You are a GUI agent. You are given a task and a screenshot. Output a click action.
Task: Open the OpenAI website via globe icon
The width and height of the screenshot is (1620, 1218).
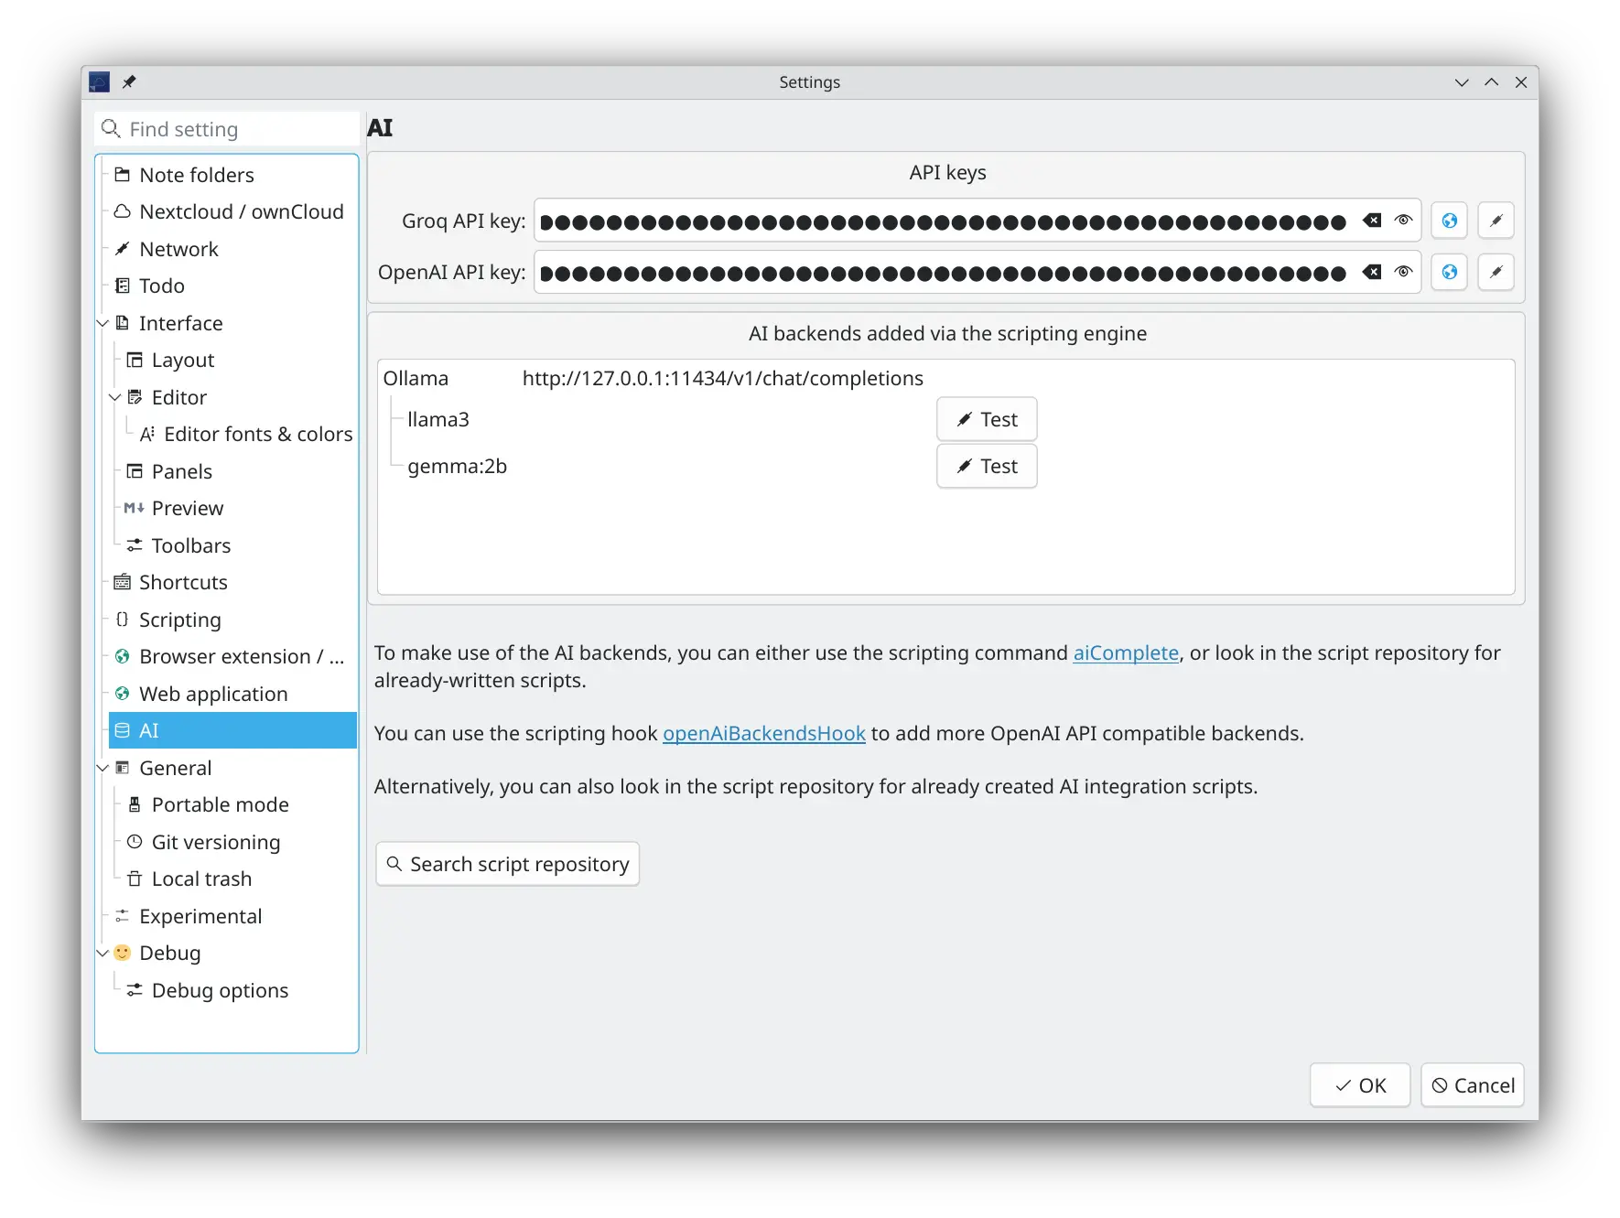(1449, 272)
